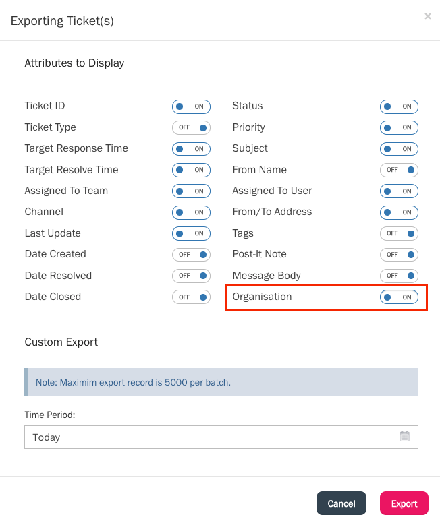This screenshot has width=440, height=521.
Task: Toggle Assigned To Team off
Action: (x=191, y=191)
